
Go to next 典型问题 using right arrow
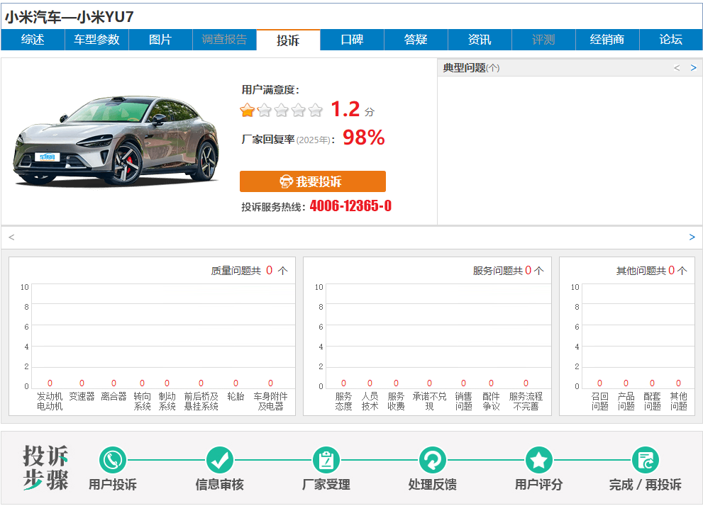pos(693,68)
